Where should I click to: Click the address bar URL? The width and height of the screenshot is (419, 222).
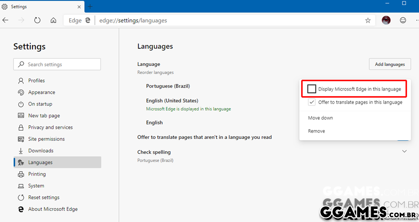(133, 20)
